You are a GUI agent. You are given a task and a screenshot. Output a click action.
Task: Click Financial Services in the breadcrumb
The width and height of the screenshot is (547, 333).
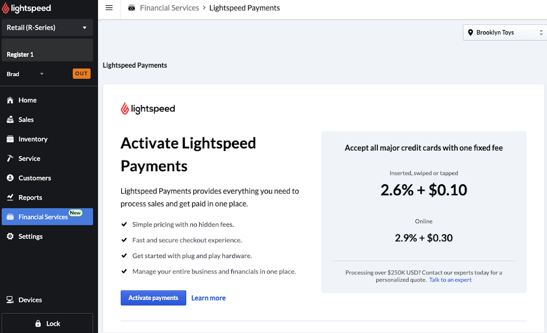coord(169,8)
